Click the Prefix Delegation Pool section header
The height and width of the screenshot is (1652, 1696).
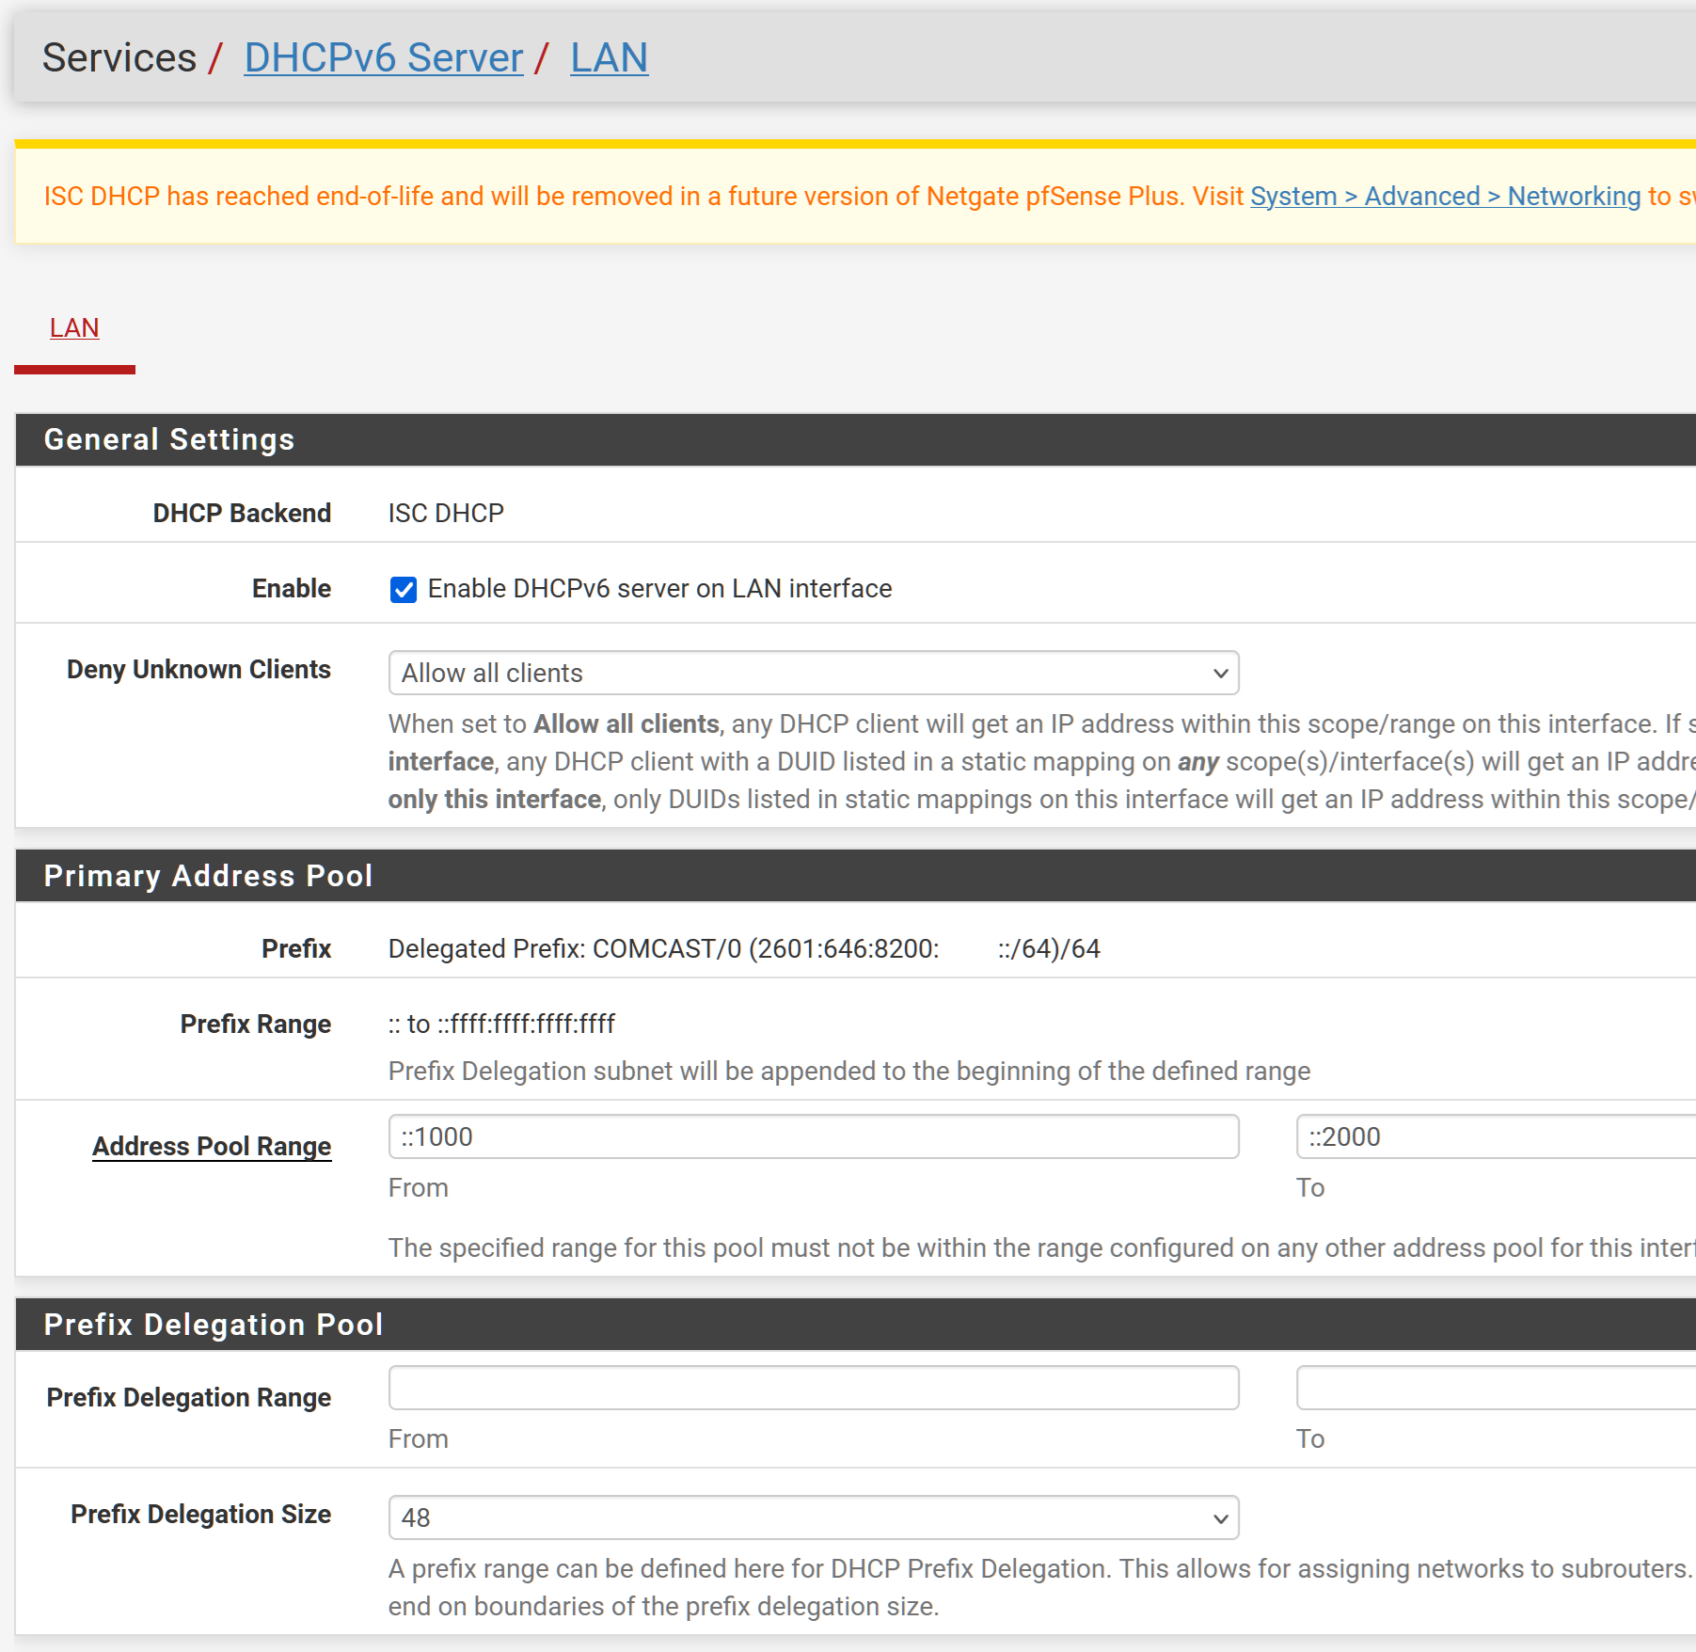[214, 1325]
